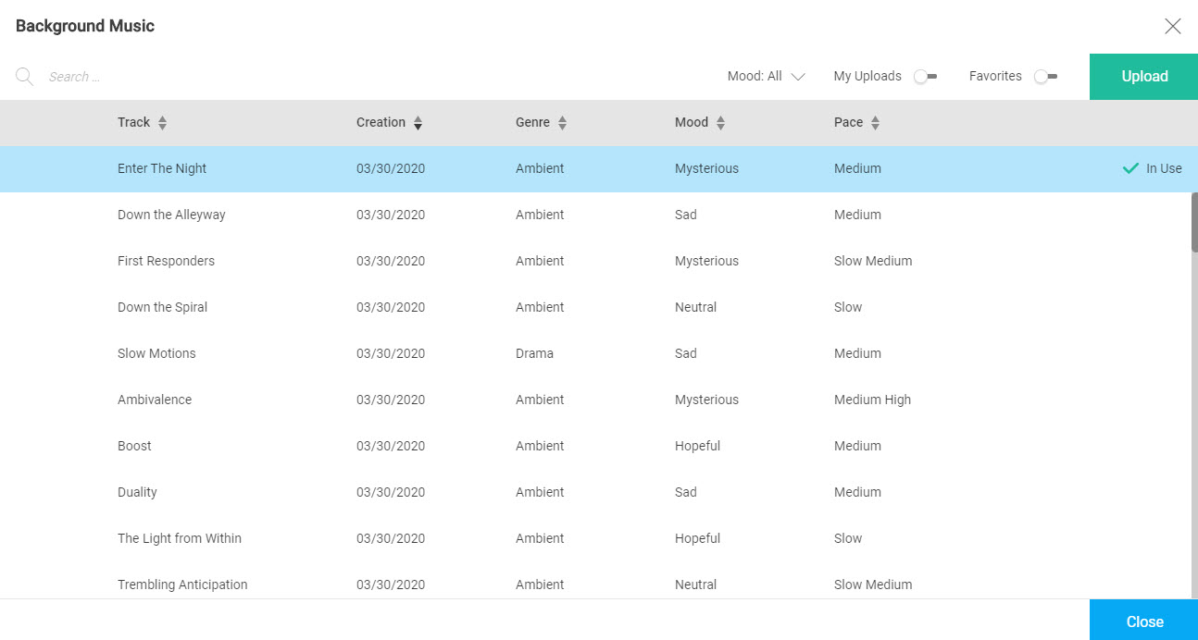Click the blue Close button
Image resolution: width=1198 pixels, height=640 pixels.
tap(1144, 620)
